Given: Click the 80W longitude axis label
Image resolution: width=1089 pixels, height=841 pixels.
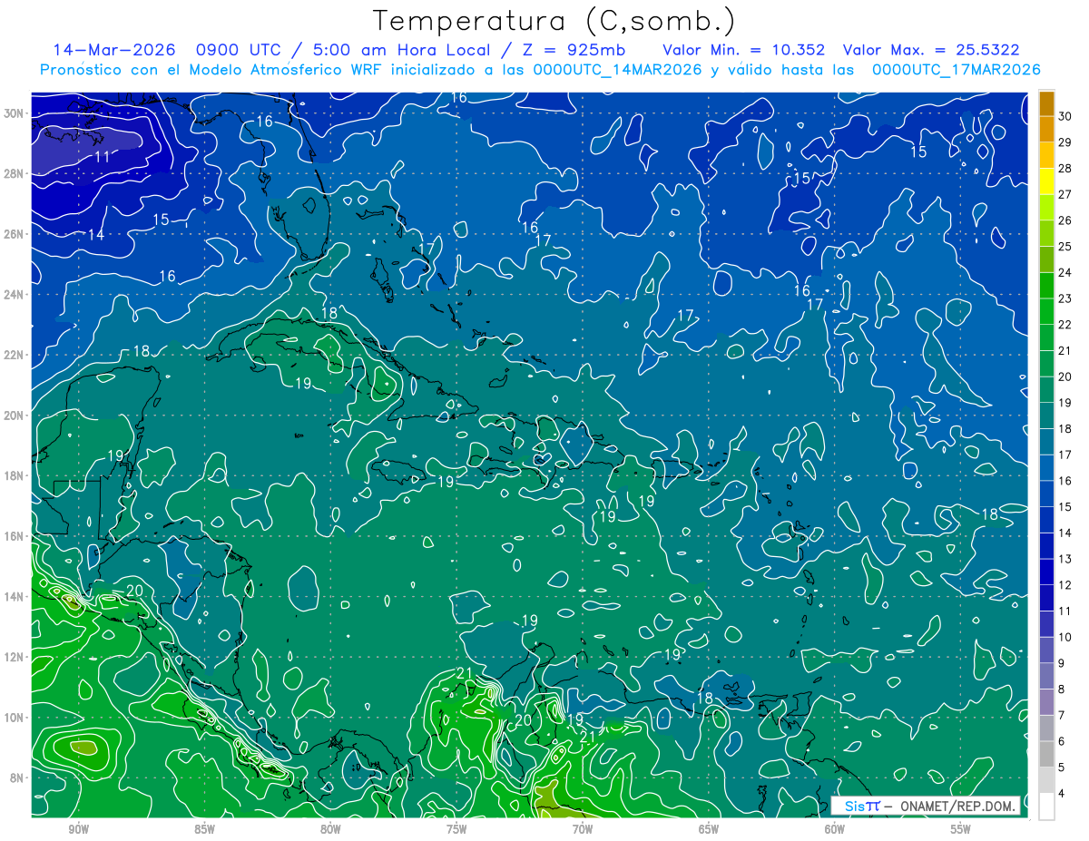Looking at the screenshot, I should (330, 829).
